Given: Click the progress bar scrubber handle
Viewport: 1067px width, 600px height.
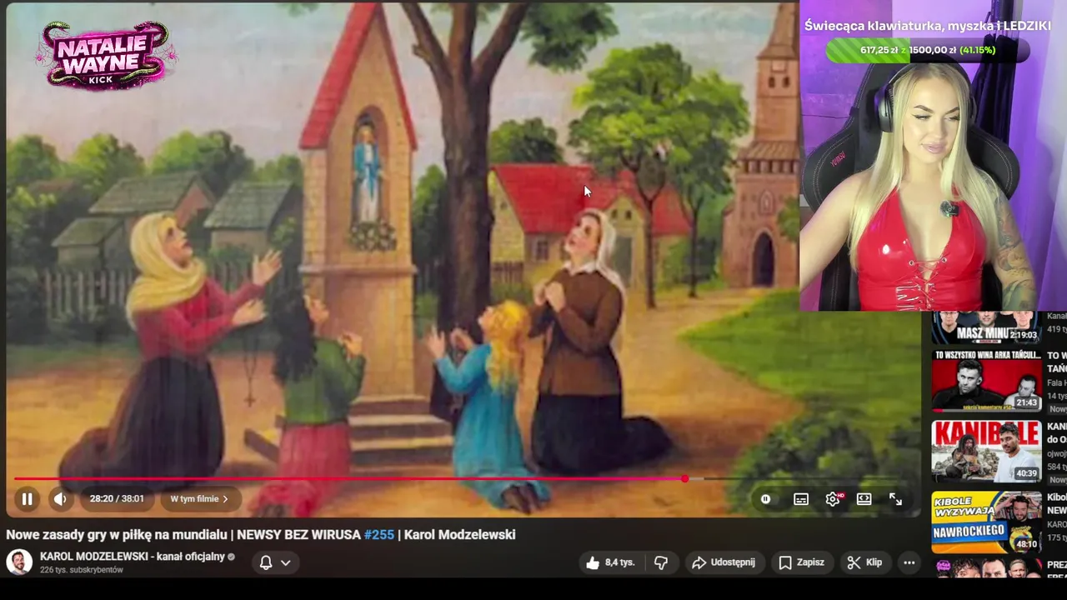Looking at the screenshot, I should (x=684, y=479).
